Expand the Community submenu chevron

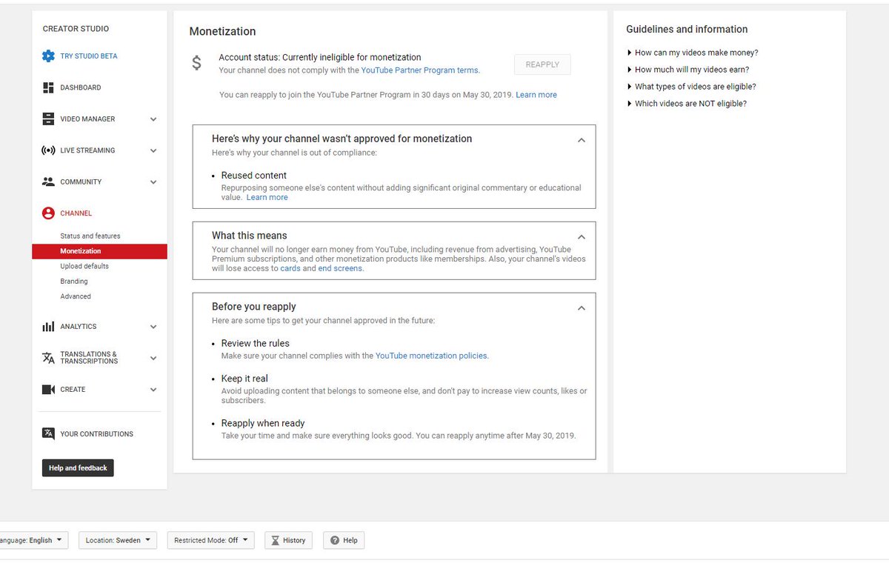tap(153, 182)
